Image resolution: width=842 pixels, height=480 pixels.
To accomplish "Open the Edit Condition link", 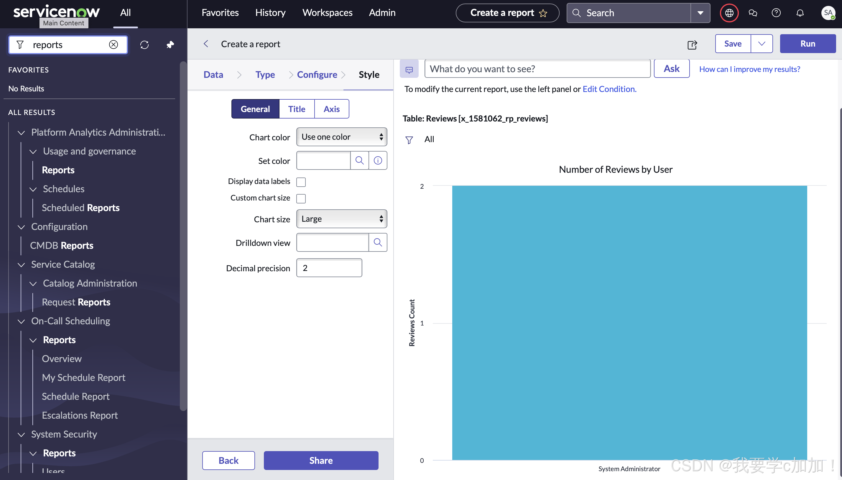I will (609, 89).
